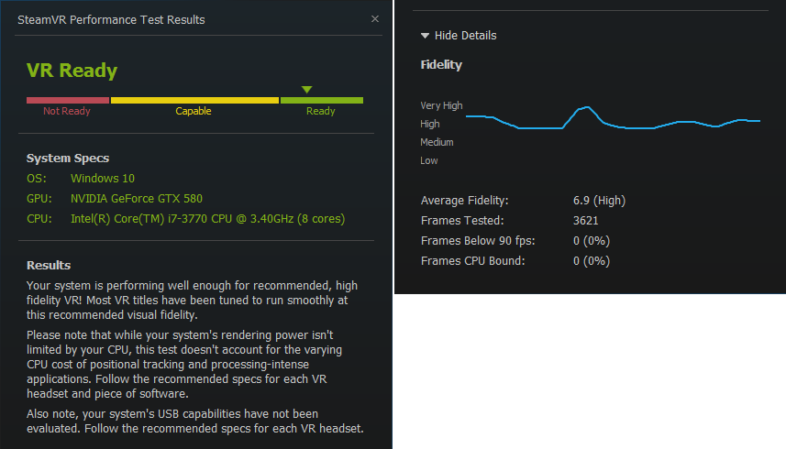Click the Very High fidelity axis label
The height and width of the screenshot is (449, 786).
point(441,105)
